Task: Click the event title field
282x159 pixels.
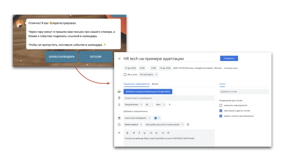Action: 169,59
